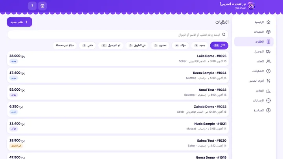Click the مؤكد badge on order #1021

pyautogui.click(x=14, y=129)
